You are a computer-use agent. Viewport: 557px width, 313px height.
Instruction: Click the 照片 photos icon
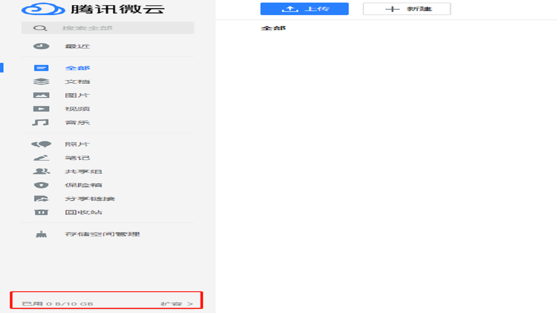[41, 144]
